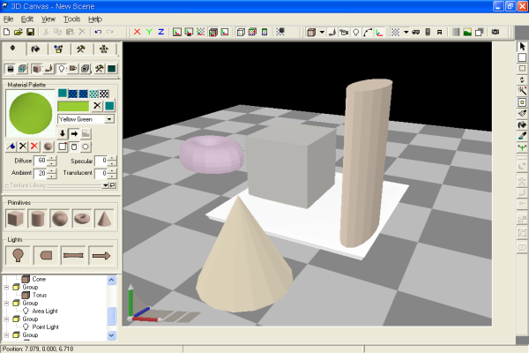Image resolution: width=529 pixels, height=353 pixels.
Task: Click the scene tree scrollbar down arrow
Action: 112,335
